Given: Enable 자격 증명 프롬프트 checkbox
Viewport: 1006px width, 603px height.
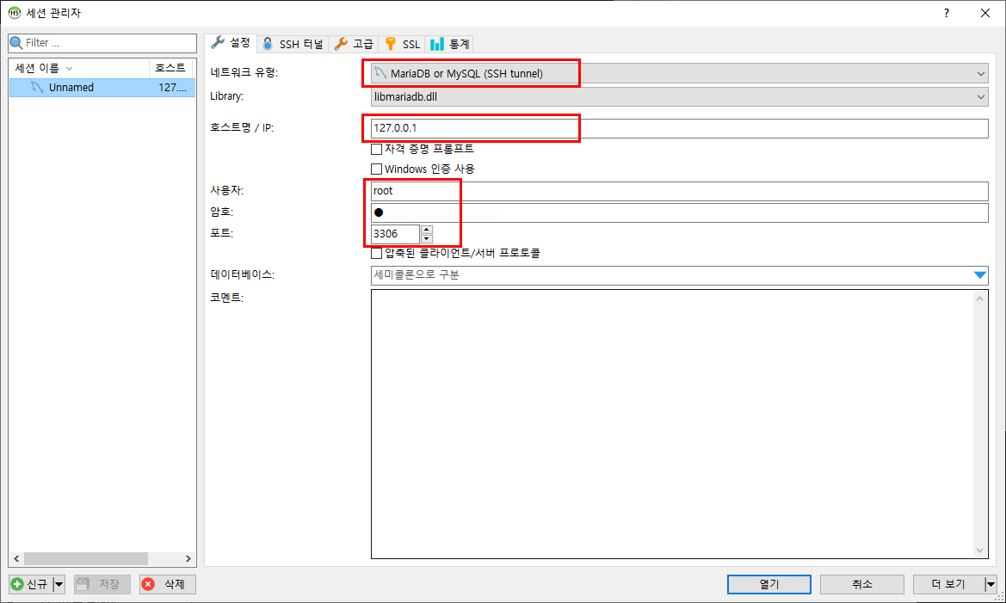Looking at the screenshot, I should pyautogui.click(x=377, y=148).
